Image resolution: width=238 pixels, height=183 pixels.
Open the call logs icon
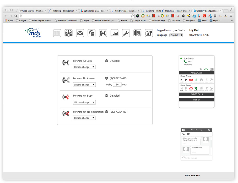click(91, 33)
